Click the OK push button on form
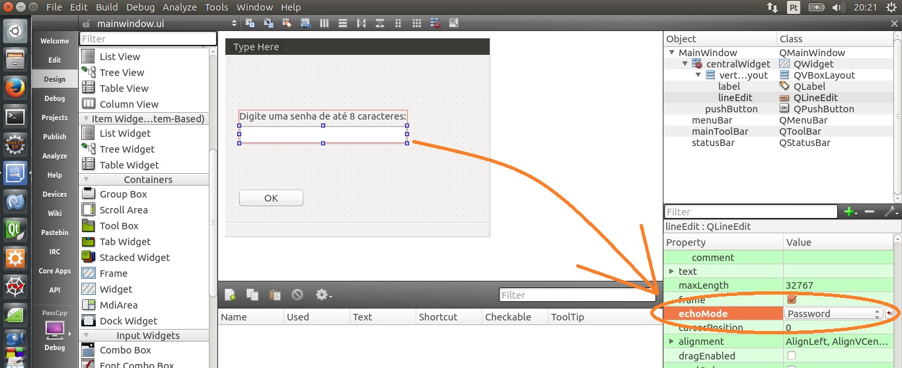 point(271,198)
